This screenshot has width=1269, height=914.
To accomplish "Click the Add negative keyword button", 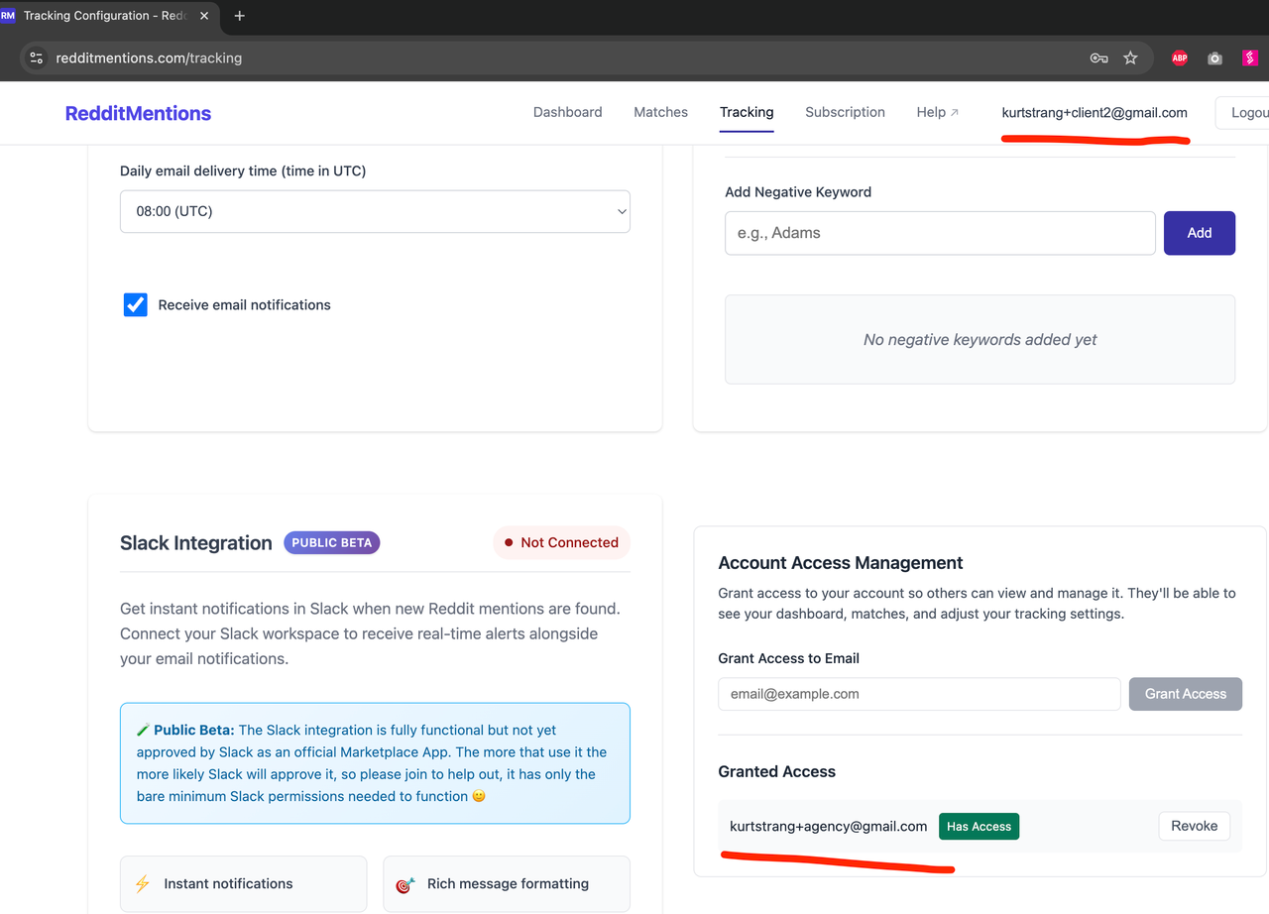I will coord(1200,233).
